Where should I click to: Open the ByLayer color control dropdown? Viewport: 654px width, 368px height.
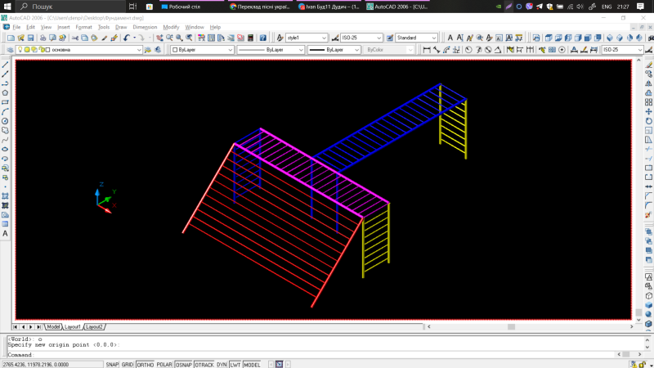200,50
